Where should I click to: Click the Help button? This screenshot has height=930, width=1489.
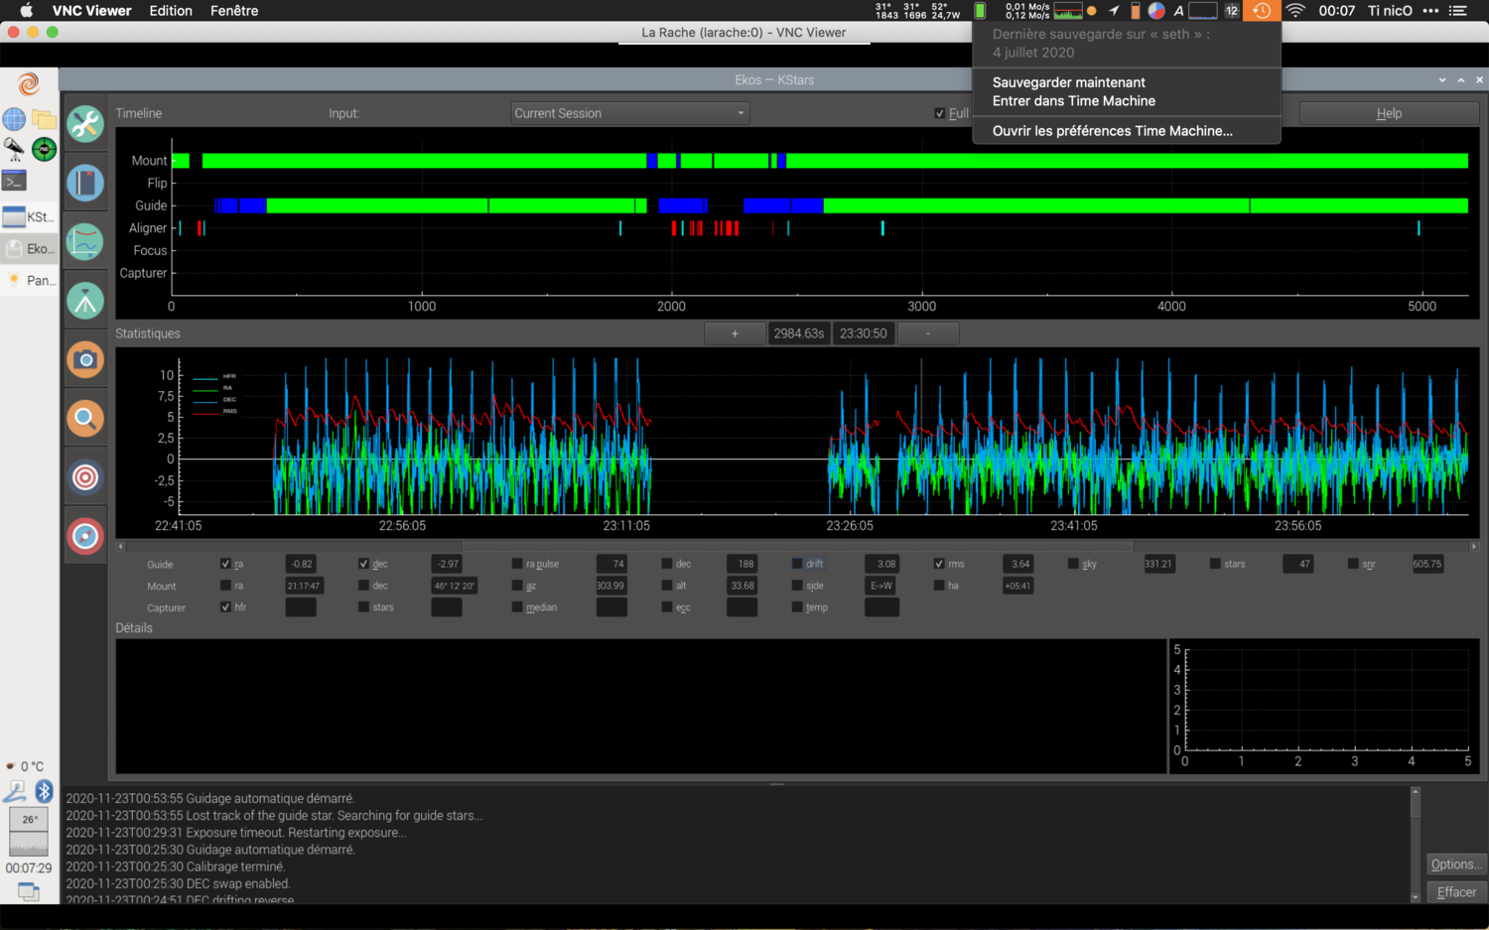coord(1389,113)
